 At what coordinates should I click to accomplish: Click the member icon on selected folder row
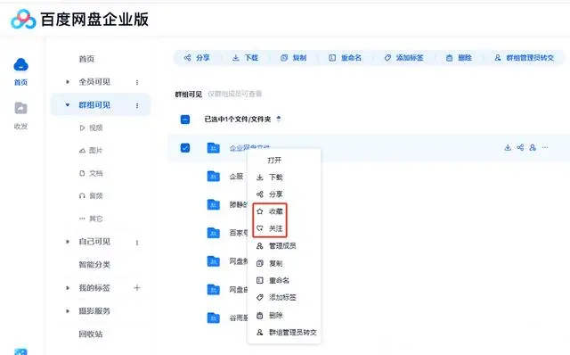[533, 147]
